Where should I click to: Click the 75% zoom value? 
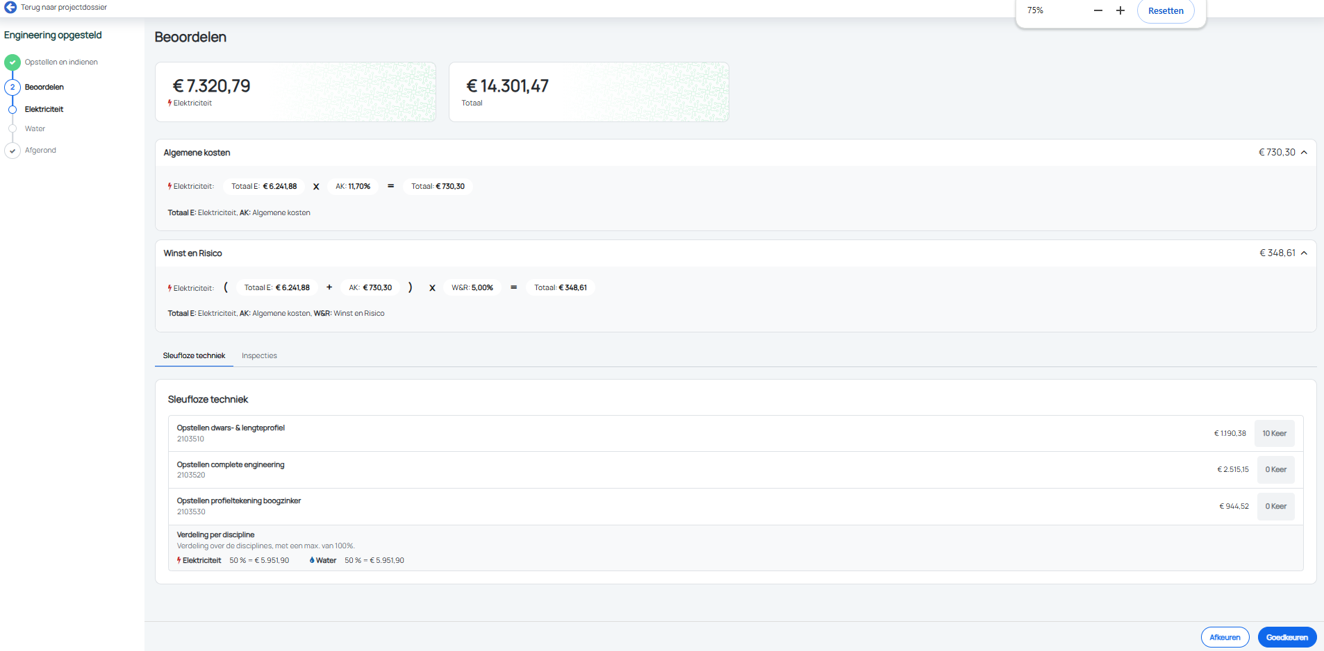1035,10
